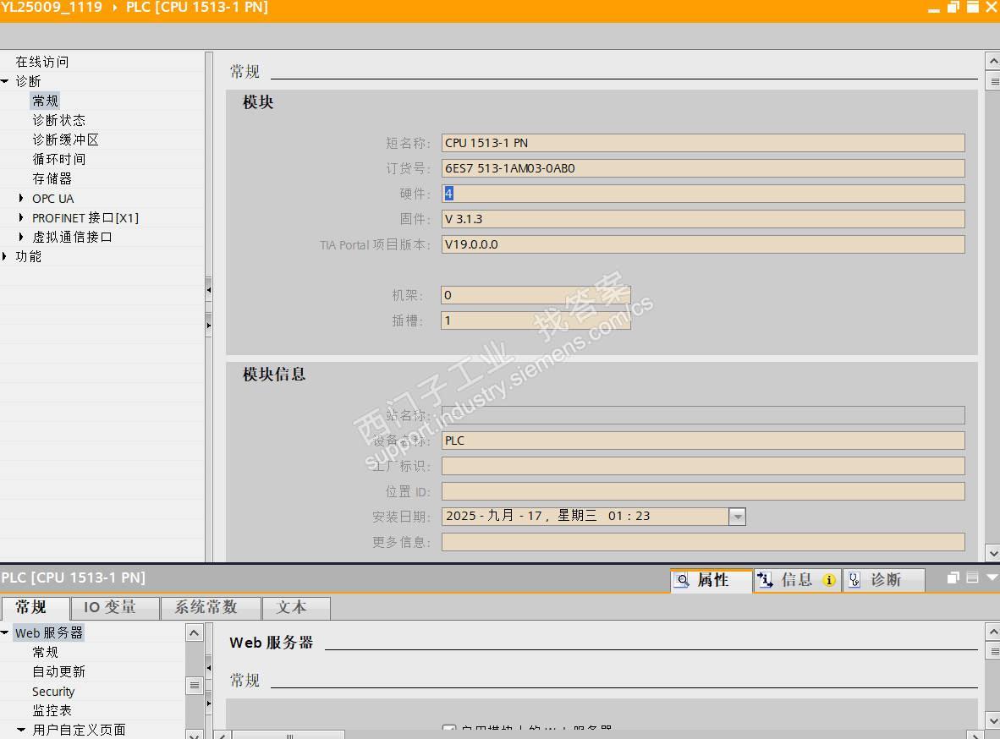Float the editor window icon
The image size is (1000, 739).
953,7
